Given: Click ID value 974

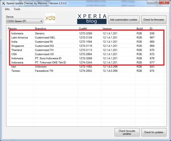Looking at the screenshot, I should 152,71.
